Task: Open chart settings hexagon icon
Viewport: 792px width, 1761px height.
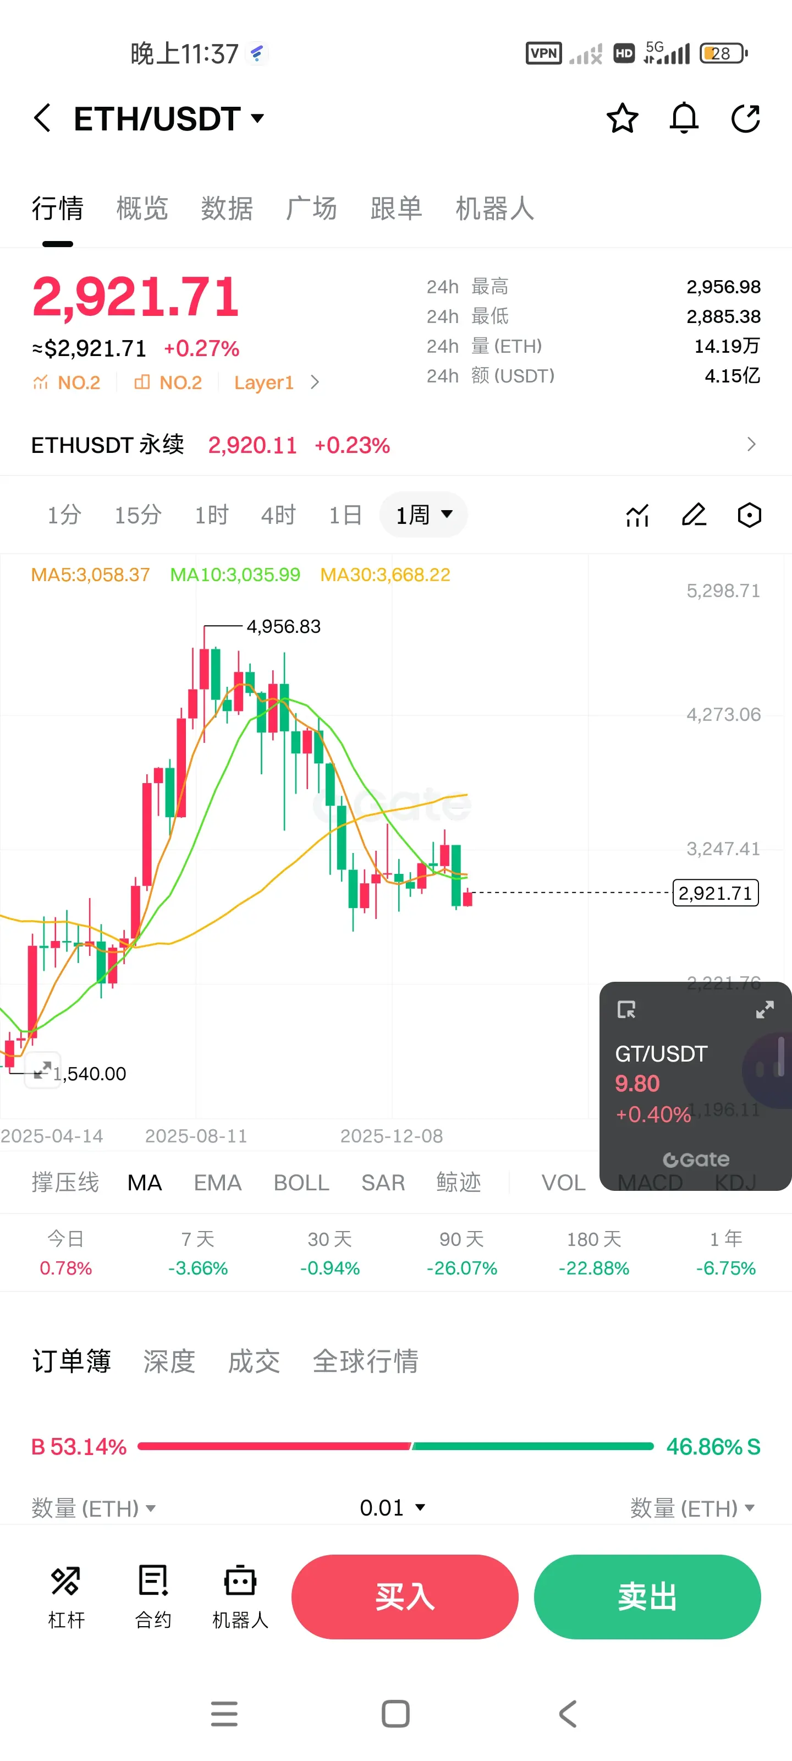Action: (750, 515)
